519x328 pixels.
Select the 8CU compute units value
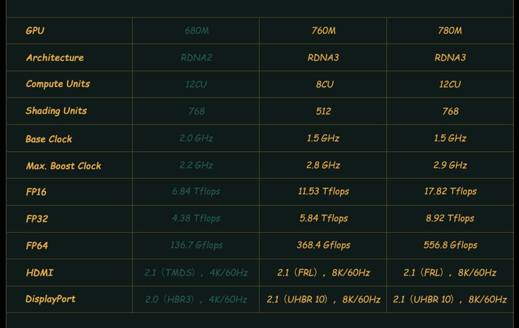pos(324,84)
